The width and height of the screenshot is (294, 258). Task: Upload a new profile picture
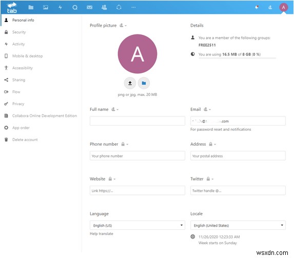click(130, 83)
